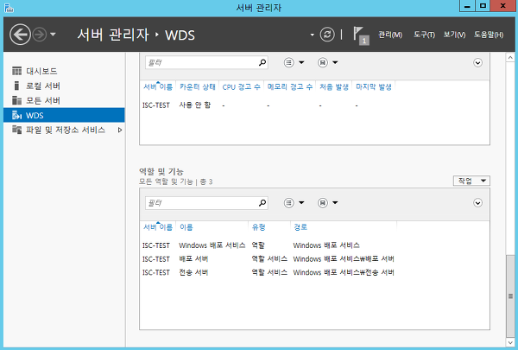Open the 도구(T) menu
This screenshot has width=518, height=350.
pyautogui.click(x=424, y=35)
